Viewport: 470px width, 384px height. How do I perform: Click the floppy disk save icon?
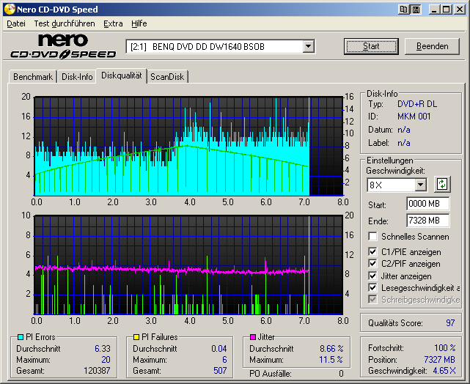(x=416, y=10)
